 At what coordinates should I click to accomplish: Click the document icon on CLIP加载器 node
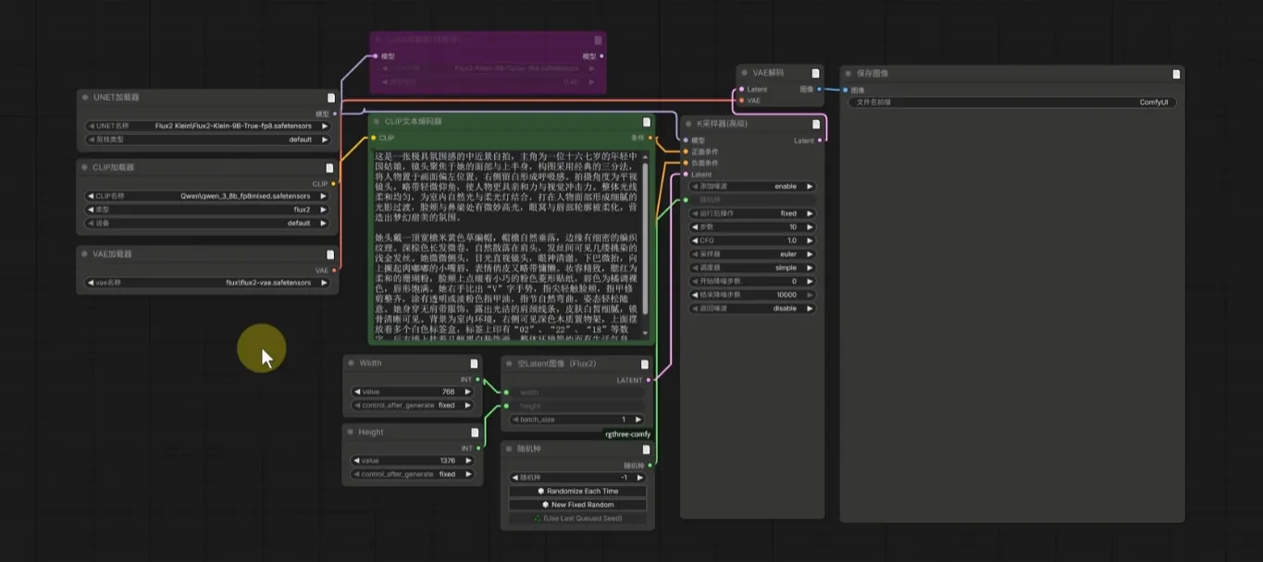[329, 168]
